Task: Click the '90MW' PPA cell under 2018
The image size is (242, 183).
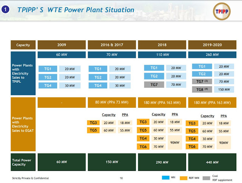Action: (175, 143)
